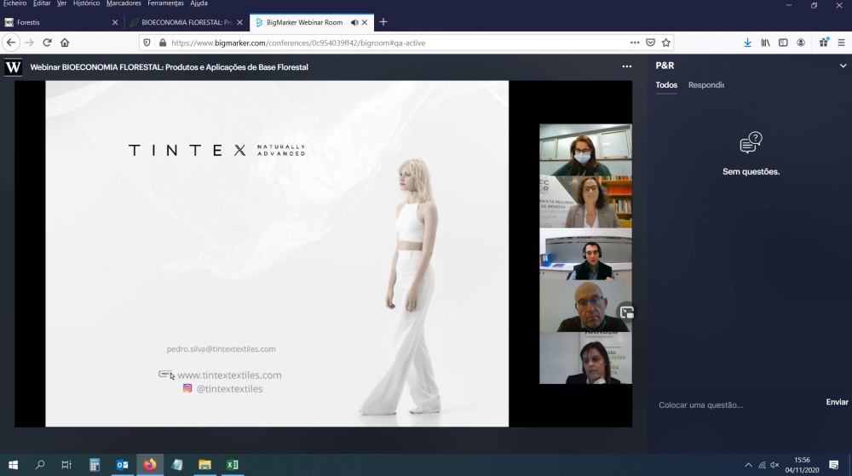
Task: Reload the current page
Action: (47, 43)
